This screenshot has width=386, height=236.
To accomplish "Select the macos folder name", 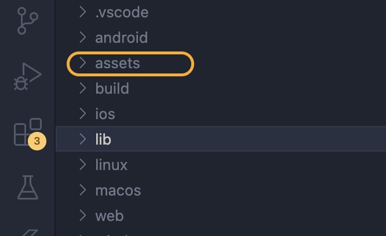I will click(x=118, y=190).
